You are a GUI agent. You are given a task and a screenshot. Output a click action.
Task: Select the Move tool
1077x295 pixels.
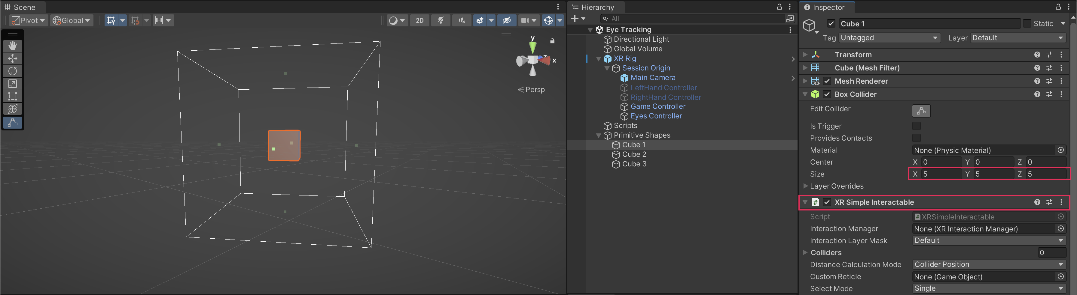tap(13, 58)
